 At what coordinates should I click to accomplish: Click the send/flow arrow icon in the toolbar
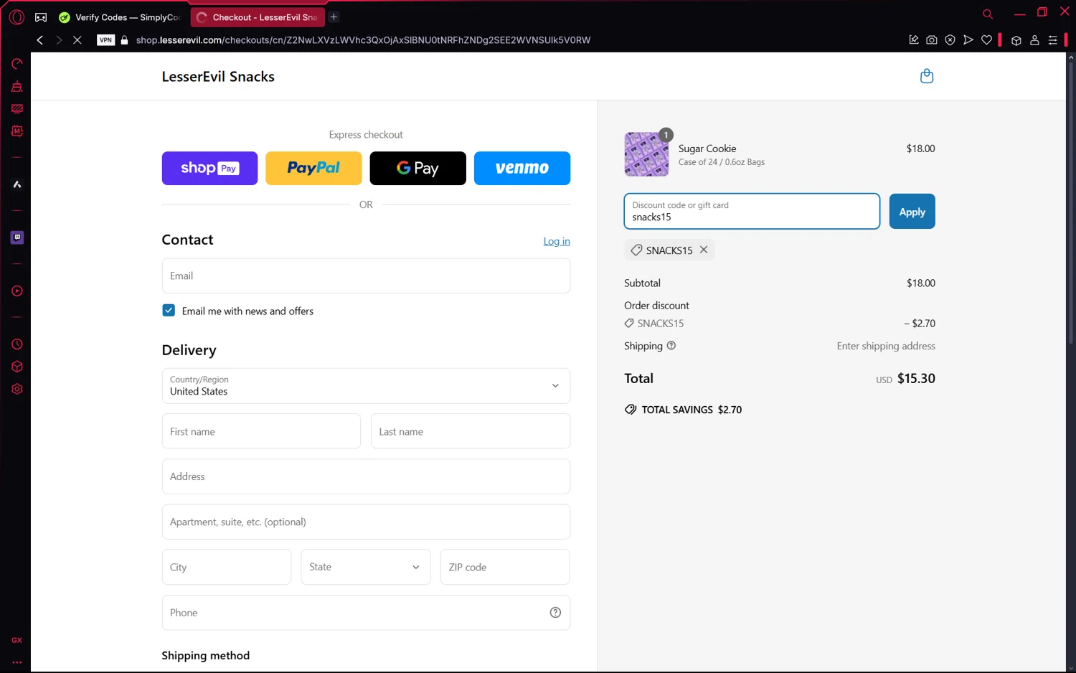968,40
